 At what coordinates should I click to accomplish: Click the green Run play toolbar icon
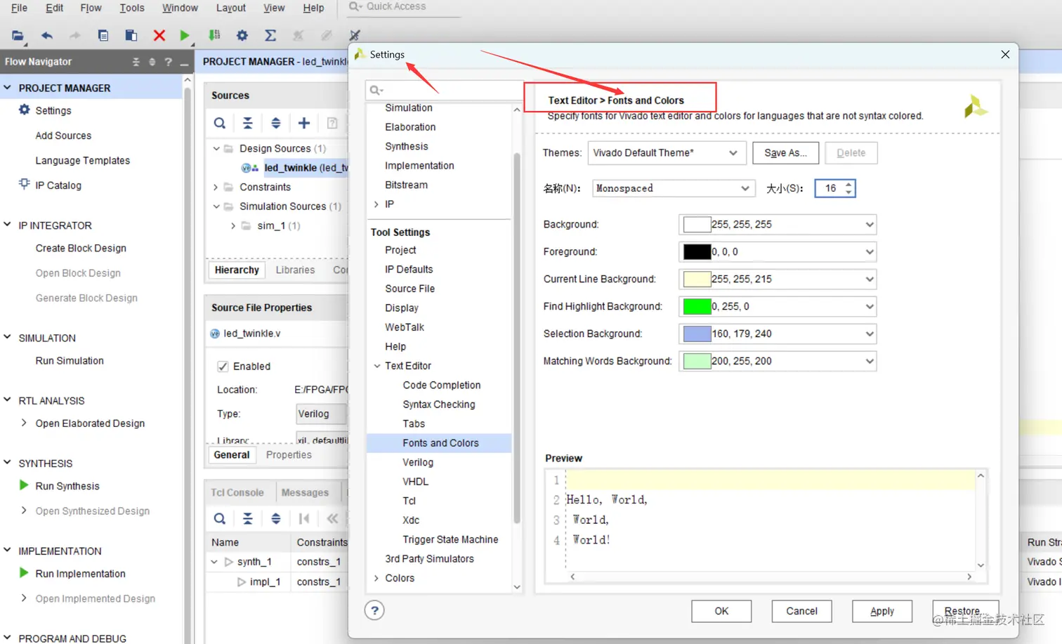[185, 35]
